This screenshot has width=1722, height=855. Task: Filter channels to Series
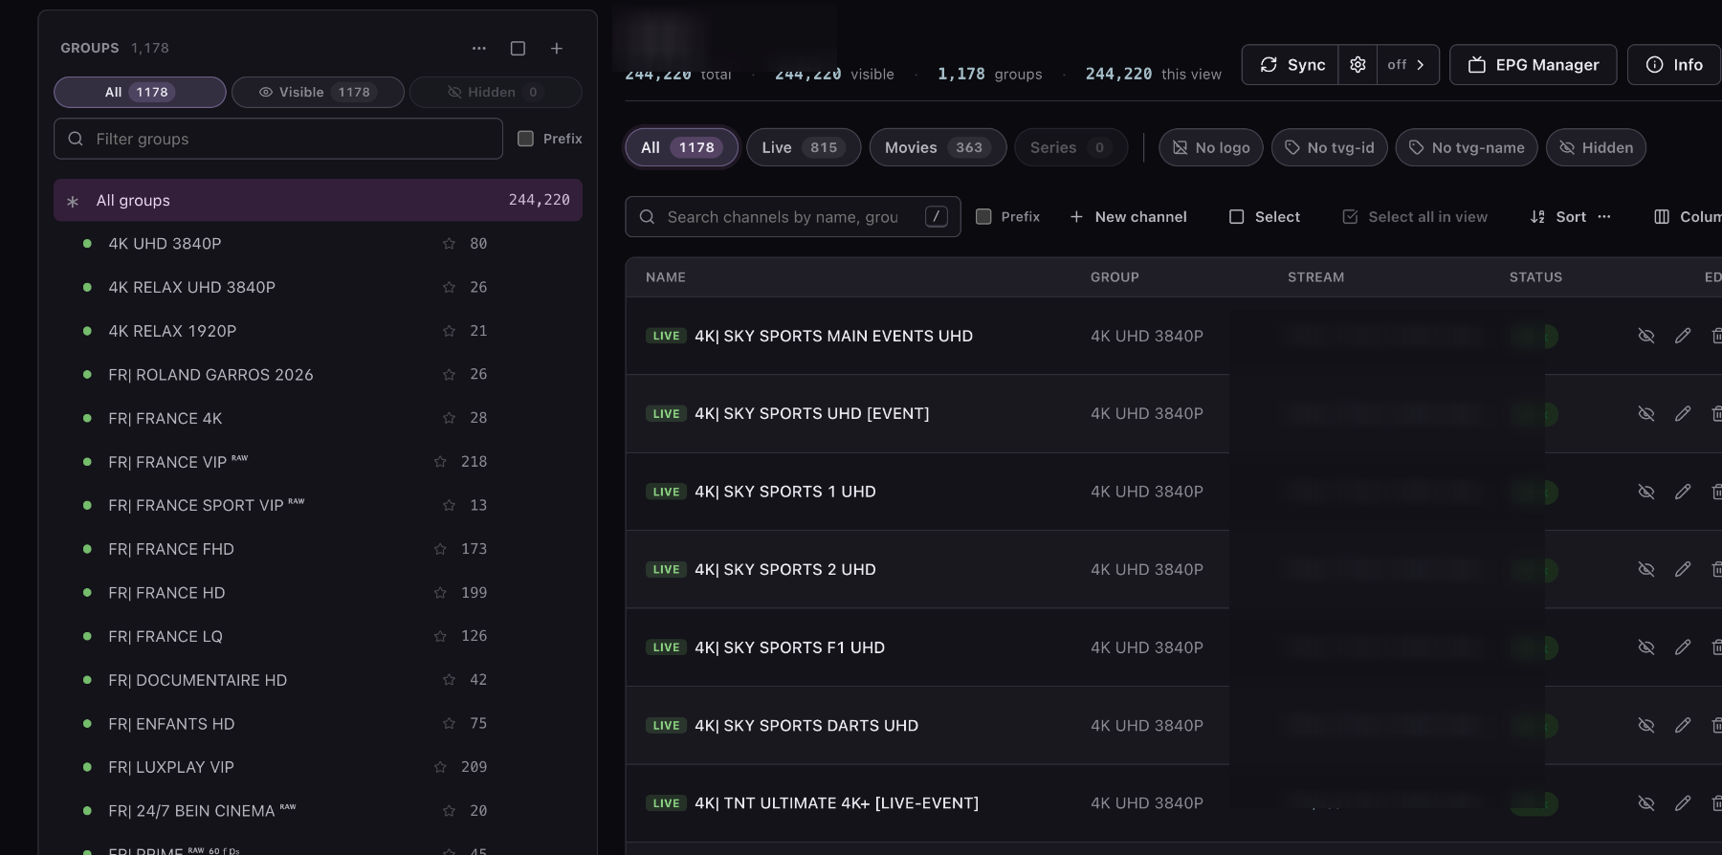click(1071, 147)
